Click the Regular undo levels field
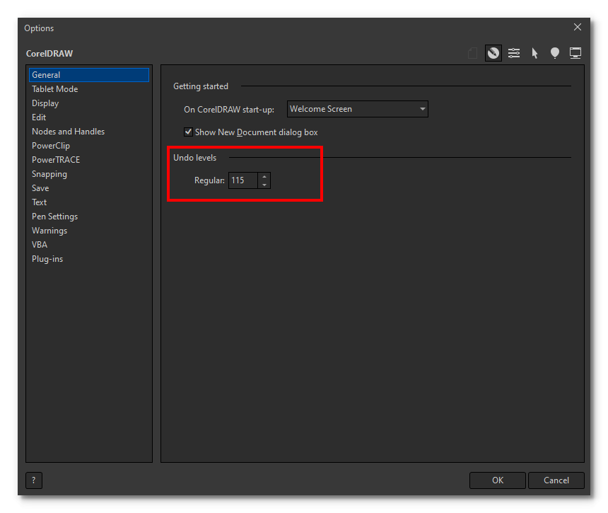 242,180
